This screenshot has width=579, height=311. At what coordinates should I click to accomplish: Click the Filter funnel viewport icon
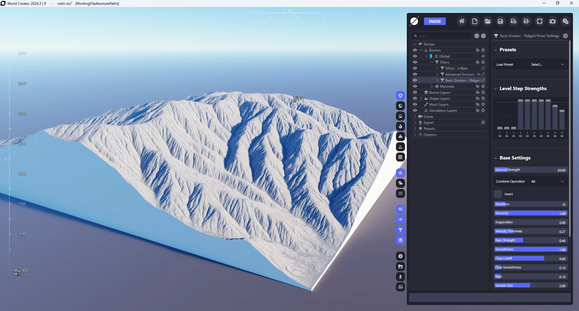click(x=400, y=230)
